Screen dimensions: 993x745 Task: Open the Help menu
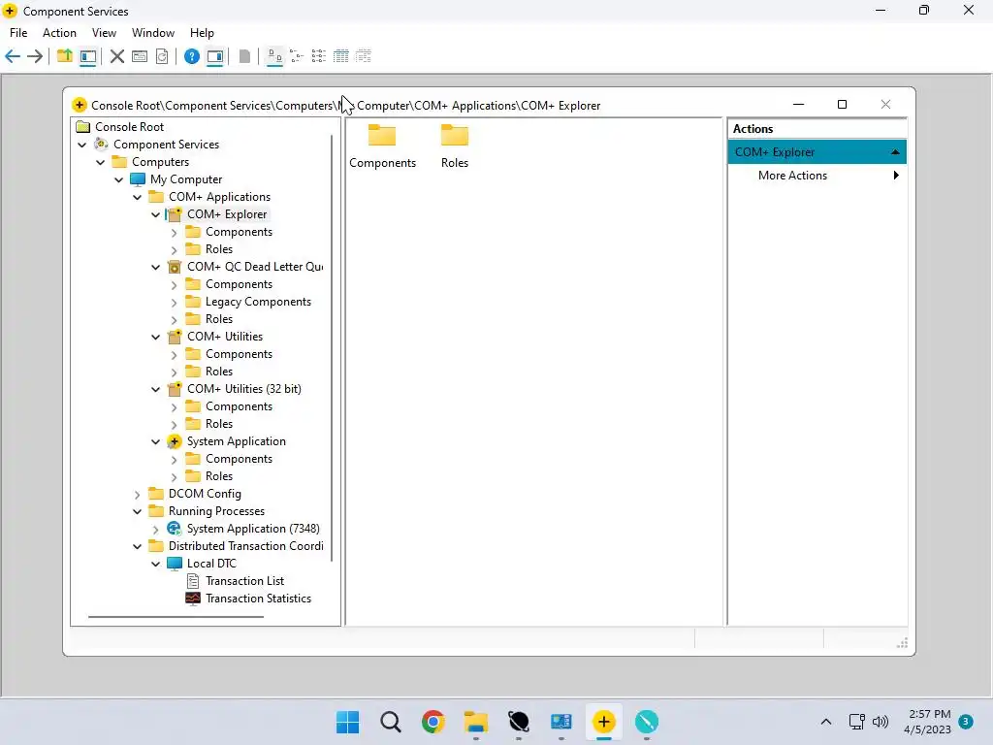[x=202, y=33]
